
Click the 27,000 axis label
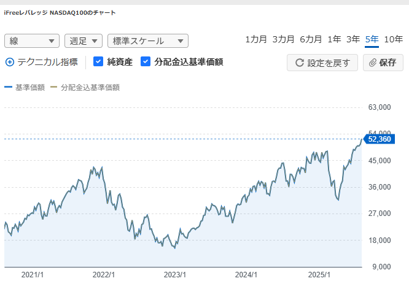pyautogui.click(x=380, y=214)
